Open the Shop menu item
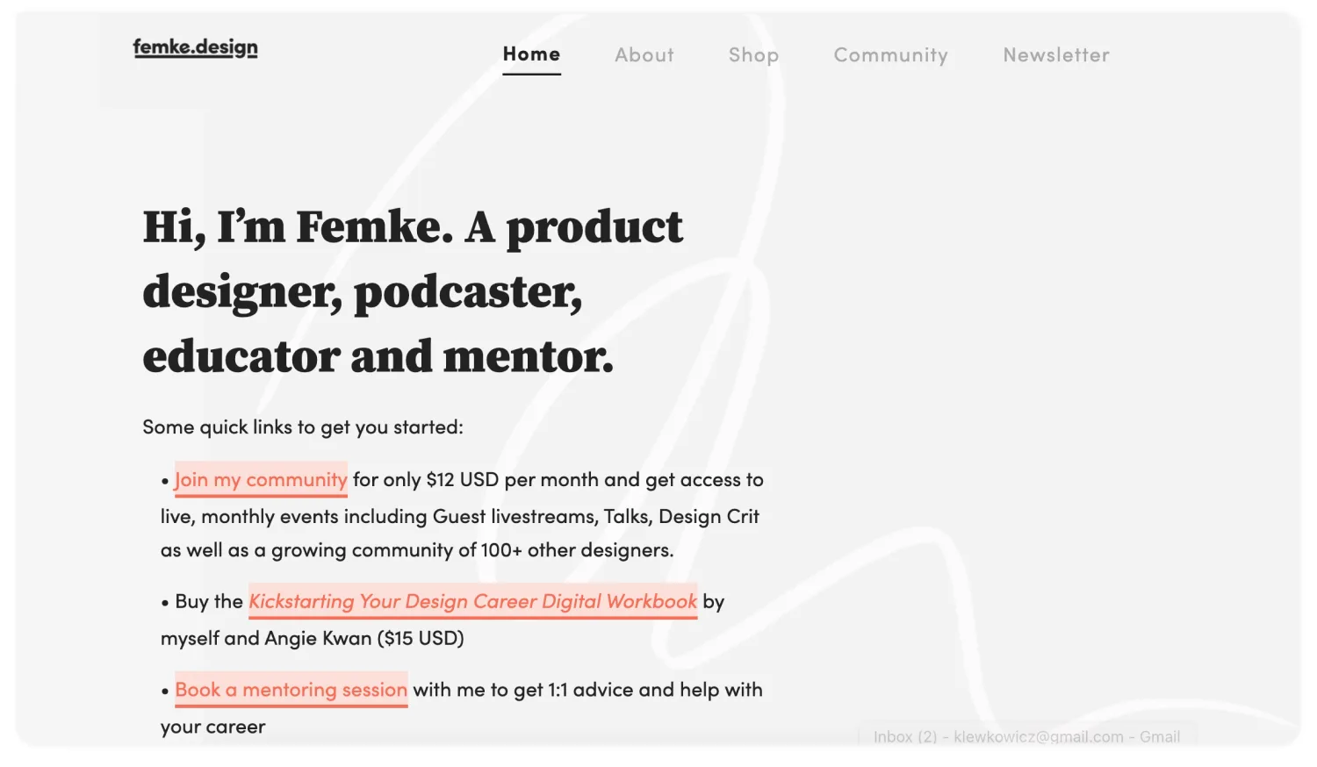Screen dimensions: 1317x767 click(753, 55)
